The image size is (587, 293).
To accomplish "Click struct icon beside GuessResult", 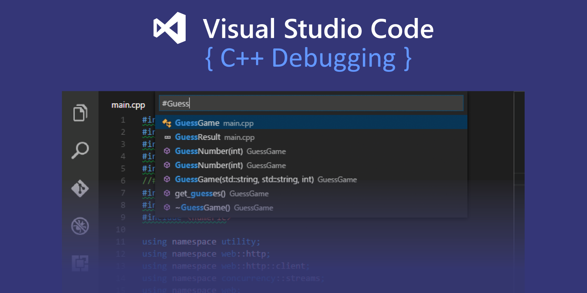I will [167, 137].
